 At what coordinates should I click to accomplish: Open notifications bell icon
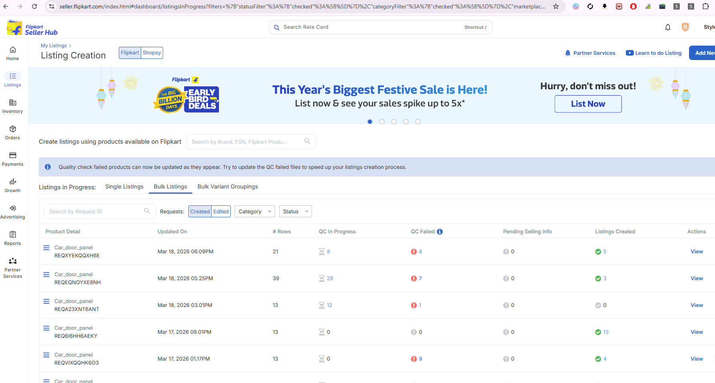667,27
